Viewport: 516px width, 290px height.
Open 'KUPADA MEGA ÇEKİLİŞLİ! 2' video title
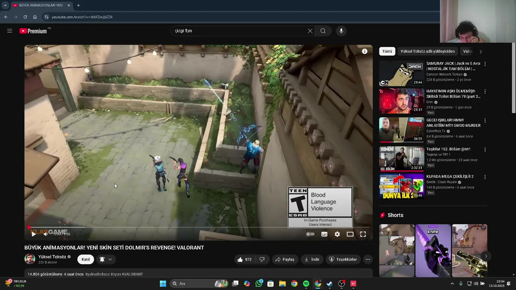pos(450,176)
